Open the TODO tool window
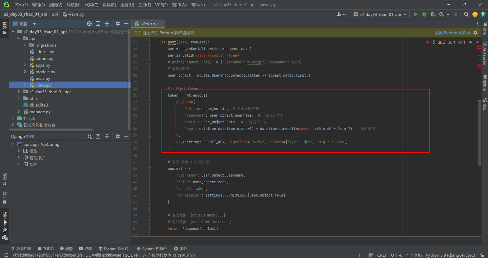 46,249
